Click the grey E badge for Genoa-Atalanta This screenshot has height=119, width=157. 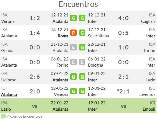73,47
